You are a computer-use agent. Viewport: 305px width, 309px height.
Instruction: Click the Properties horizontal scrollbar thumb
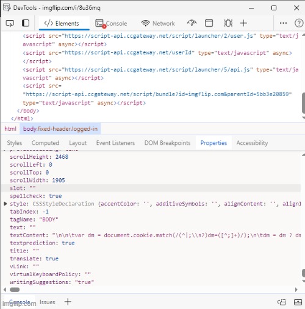(x=15, y=290)
